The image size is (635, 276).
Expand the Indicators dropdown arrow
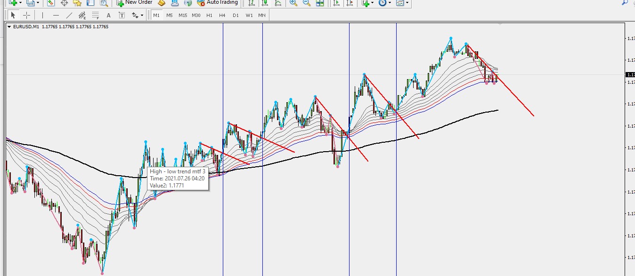[373, 3]
